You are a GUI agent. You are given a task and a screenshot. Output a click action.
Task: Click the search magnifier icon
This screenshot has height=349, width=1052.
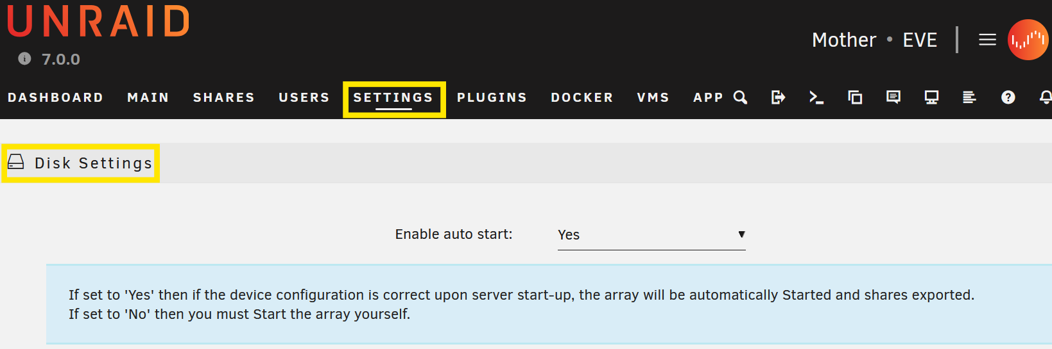click(x=740, y=97)
